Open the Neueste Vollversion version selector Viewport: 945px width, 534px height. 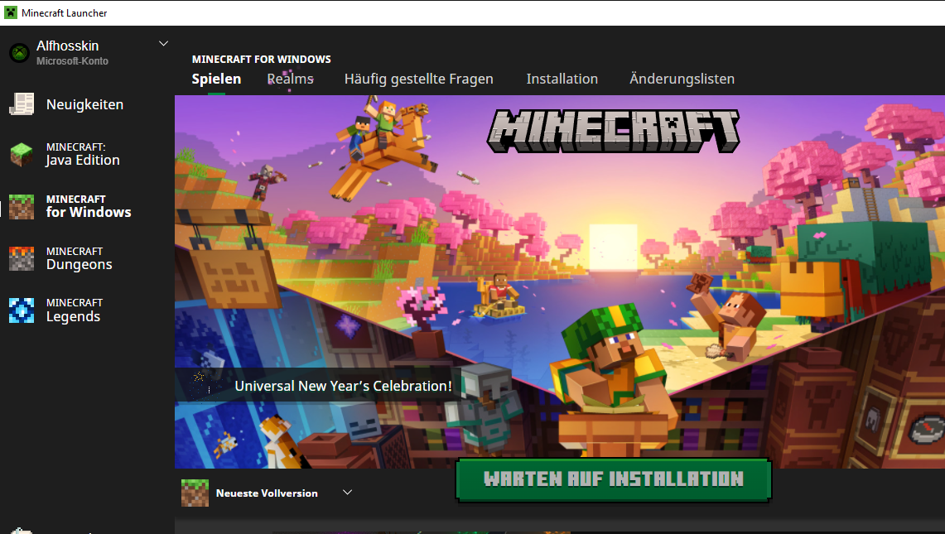tap(347, 492)
